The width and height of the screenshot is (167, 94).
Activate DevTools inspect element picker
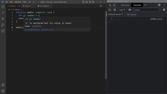point(110,5)
